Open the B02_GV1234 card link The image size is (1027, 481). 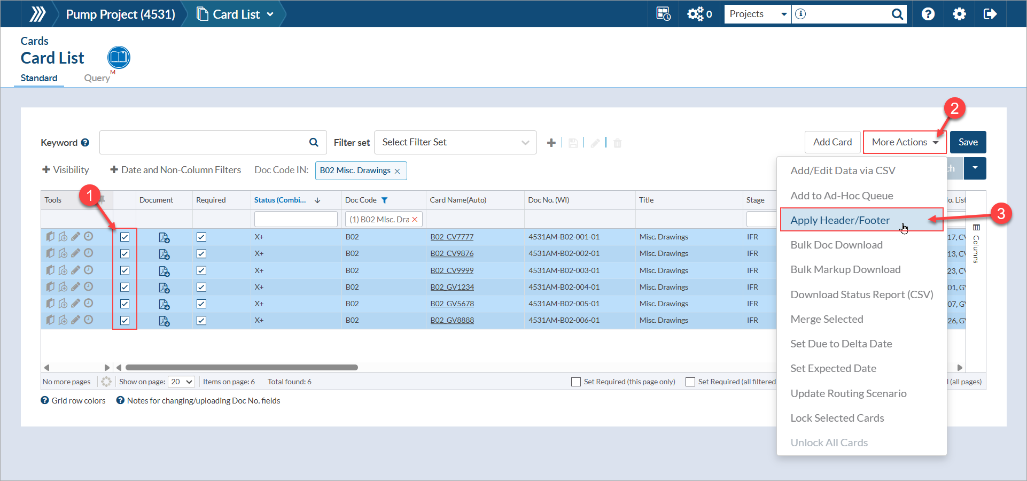(x=452, y=287)
